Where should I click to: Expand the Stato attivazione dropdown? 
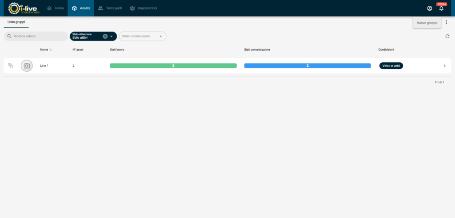[x=112, y=36]
